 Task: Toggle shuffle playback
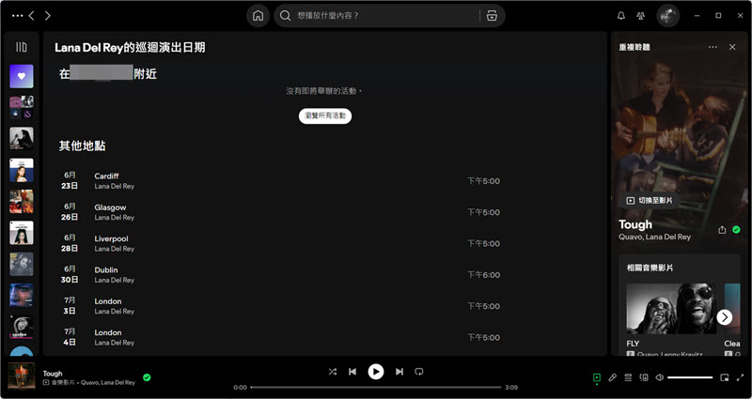(x=333, y=372)
